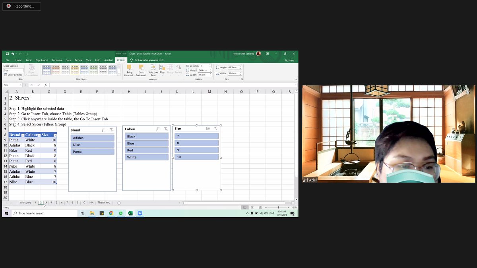477x268 pixels.
Task: Clear the filter on the Colour slicer
Action: [x=166, y=129]
